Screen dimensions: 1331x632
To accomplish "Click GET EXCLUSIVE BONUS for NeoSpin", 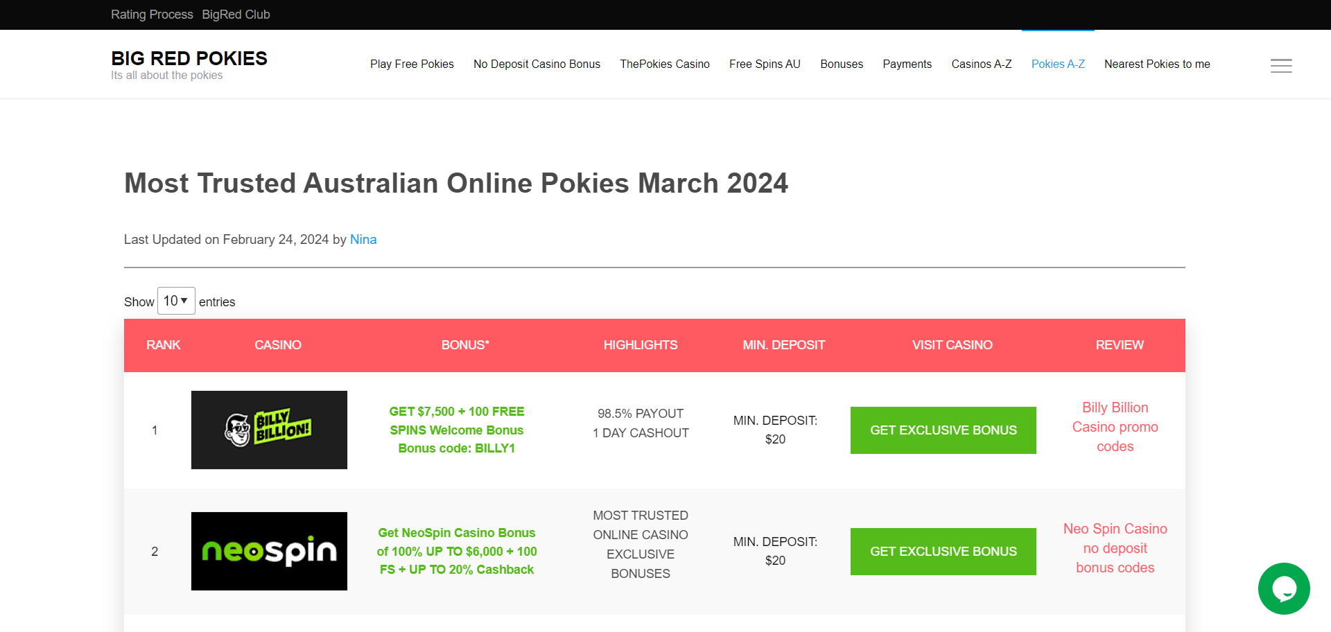I will 943,551.
